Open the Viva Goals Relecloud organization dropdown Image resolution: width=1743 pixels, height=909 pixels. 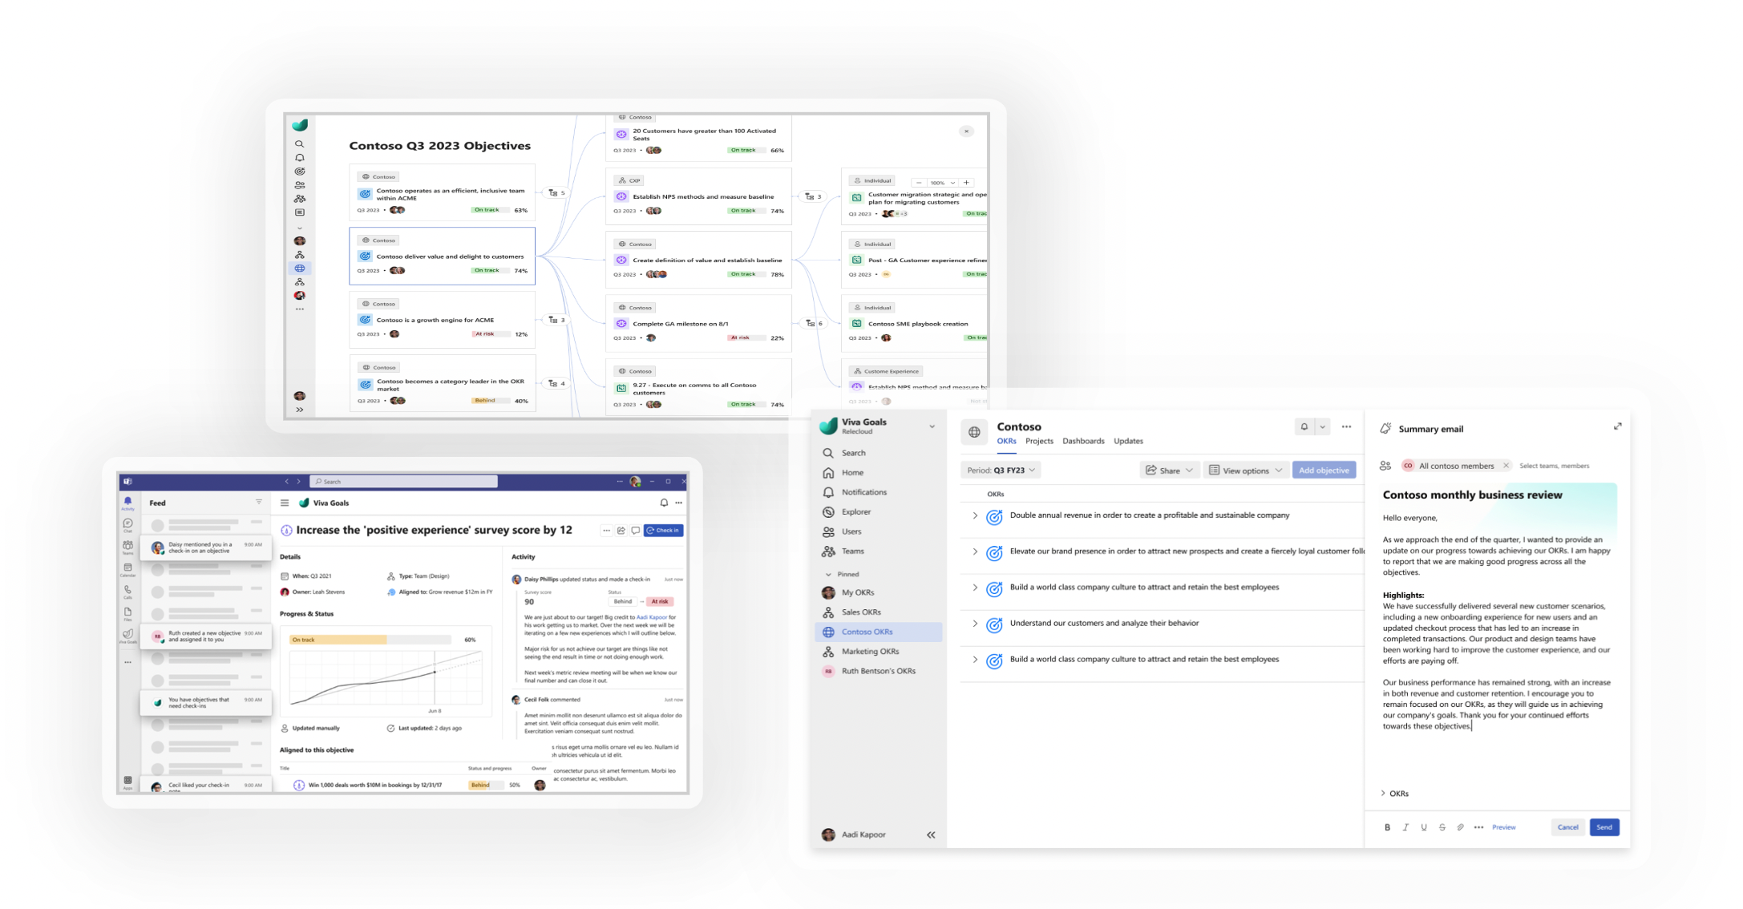(932, 426)
